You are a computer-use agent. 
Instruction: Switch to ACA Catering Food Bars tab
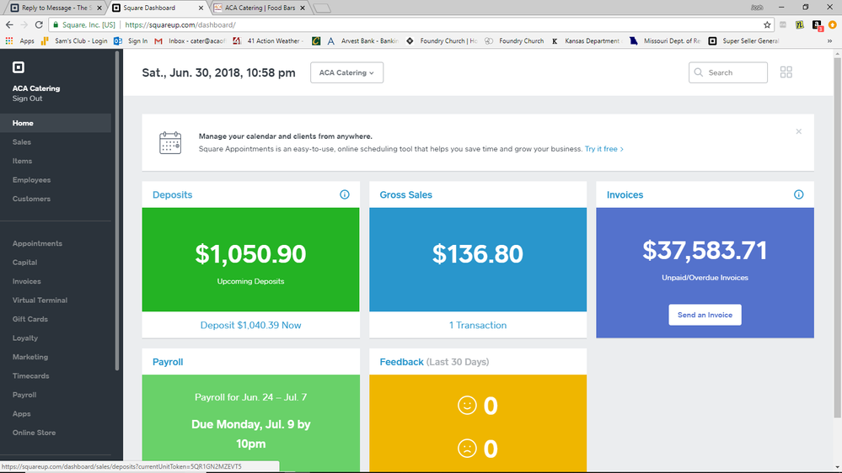260,8
